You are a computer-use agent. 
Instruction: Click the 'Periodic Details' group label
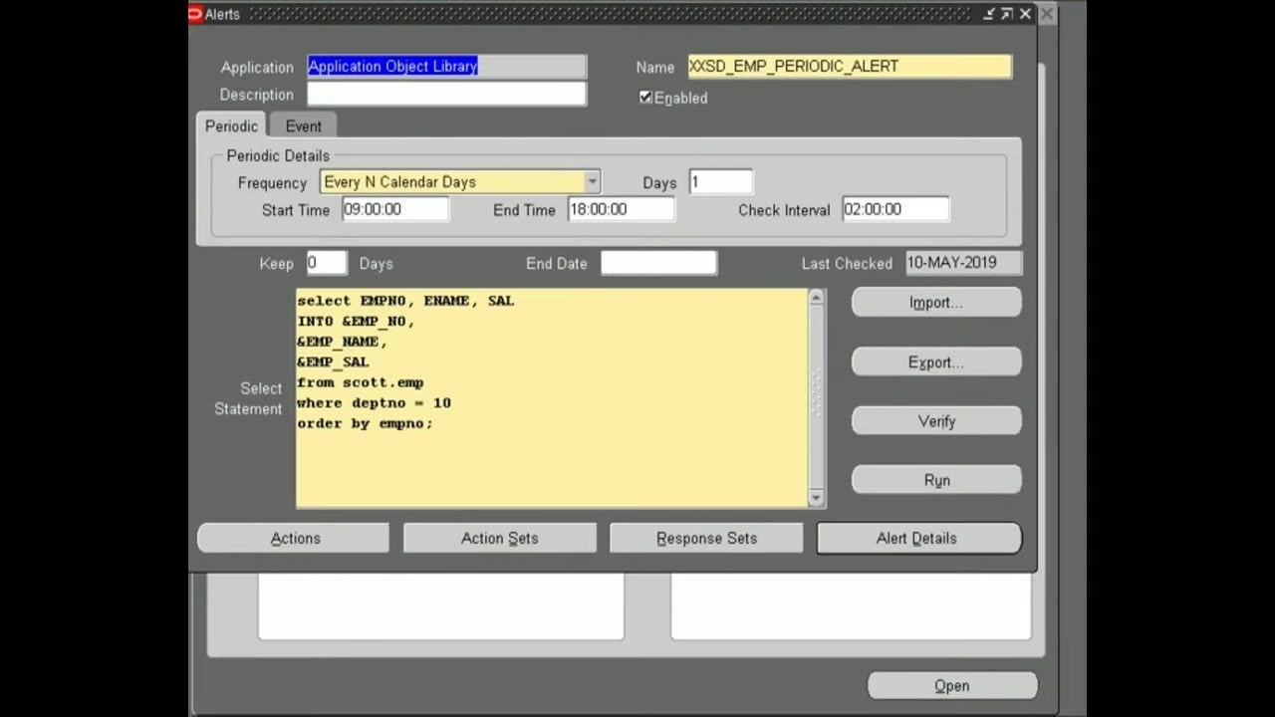point(278,155)
